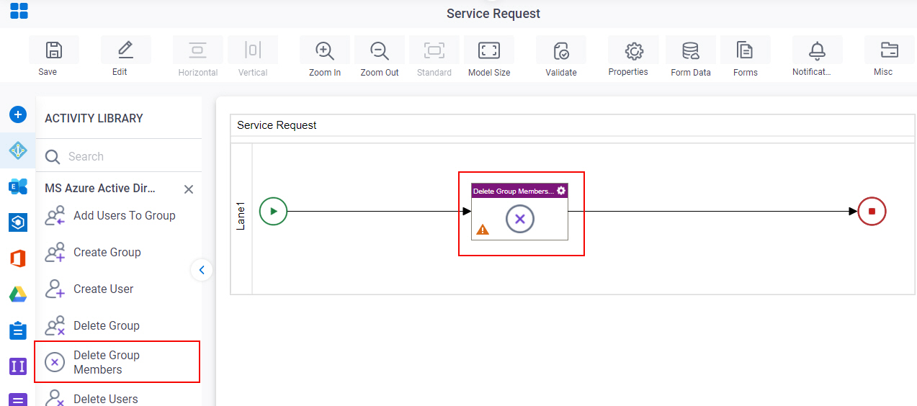Click the Horizontal alignment icon
The height and width of the screenshot is (406, 917).
(x=197, y=50)
